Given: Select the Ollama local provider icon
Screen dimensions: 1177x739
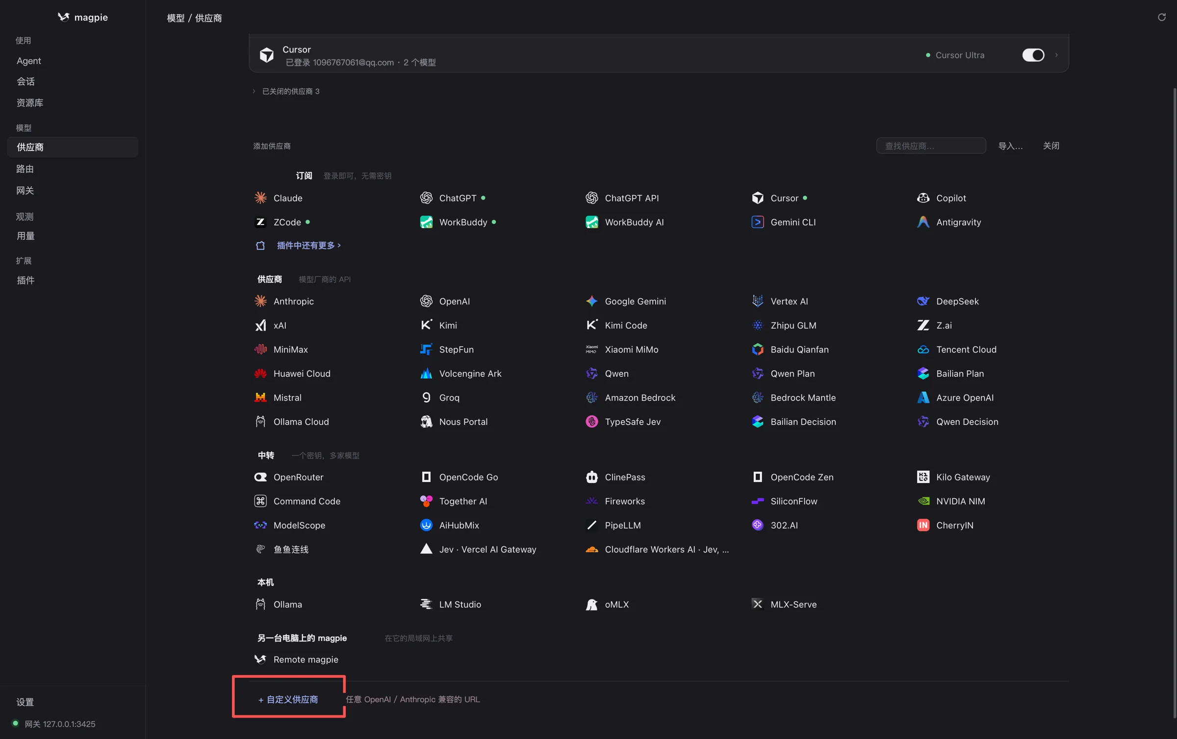Looking at the screenshot, I should pyautogui.click(x=260, y=604).
